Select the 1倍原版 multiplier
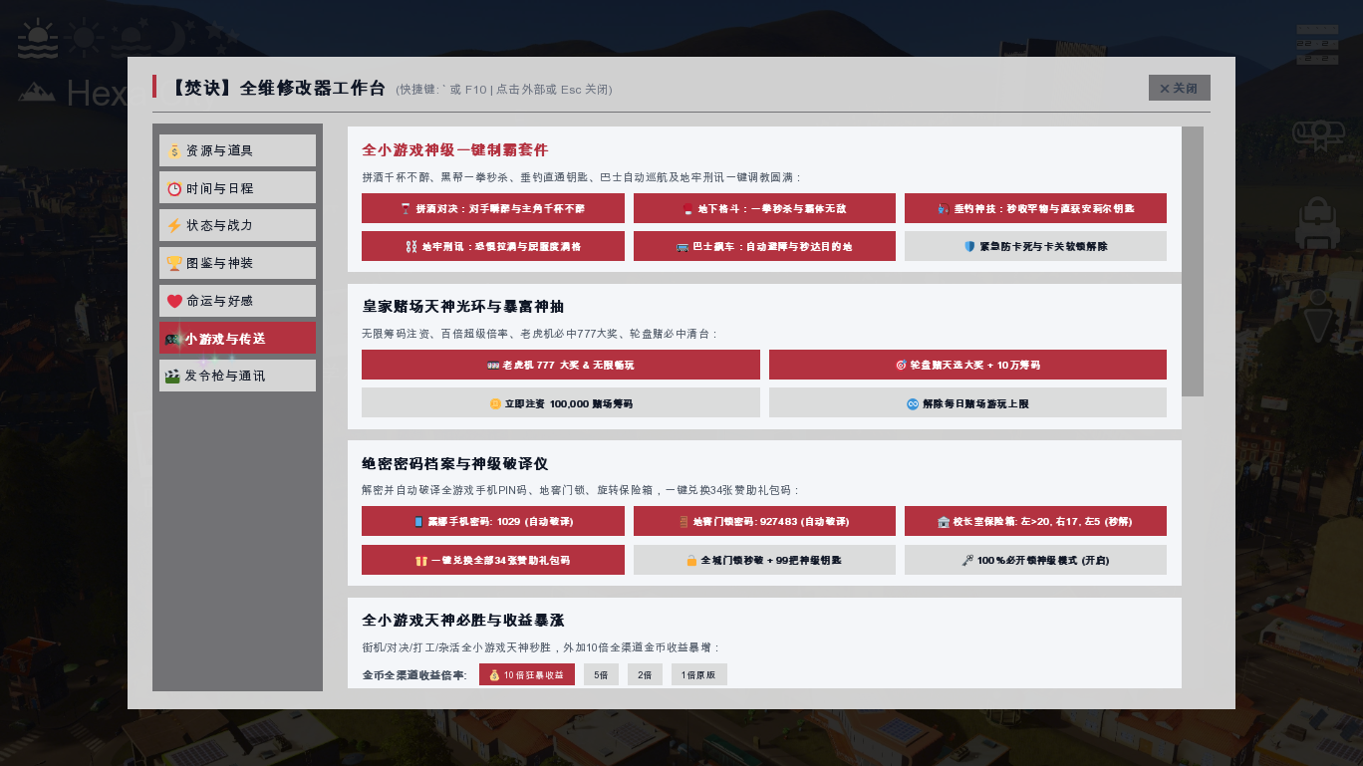The width and height of the screenshot is (1363, 766). (699, 674)
